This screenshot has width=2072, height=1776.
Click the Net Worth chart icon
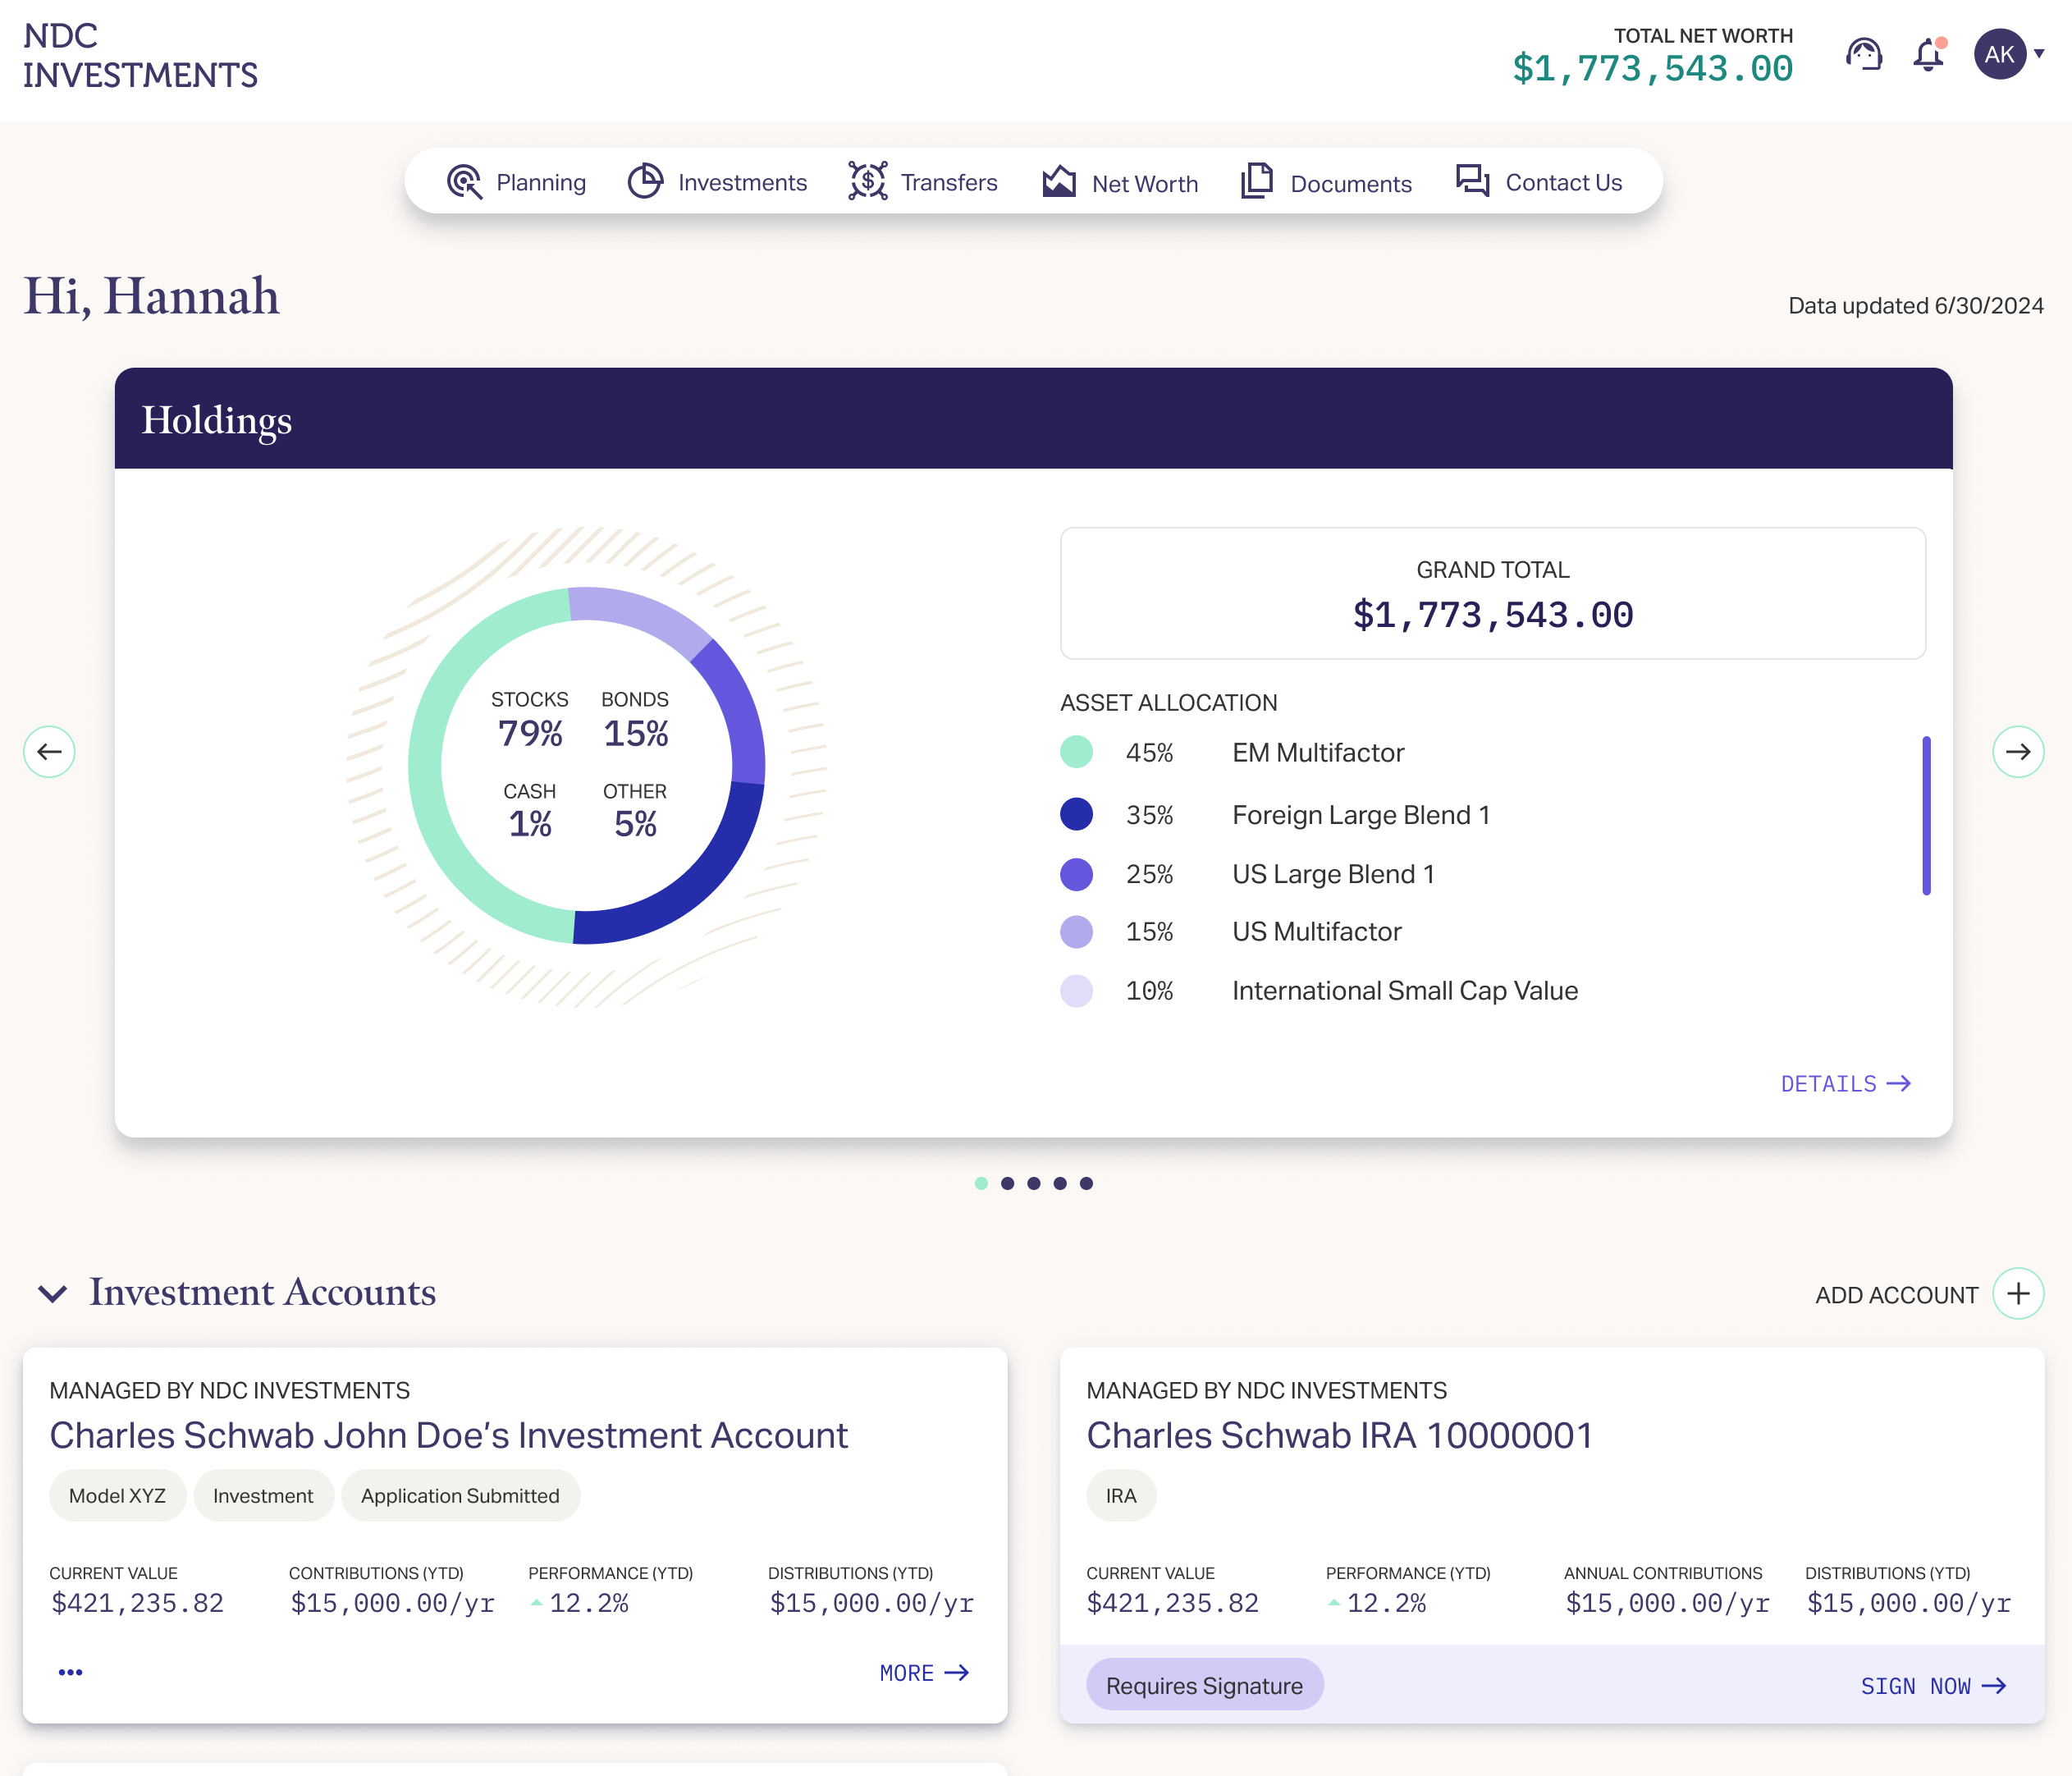pos(1061,181)
